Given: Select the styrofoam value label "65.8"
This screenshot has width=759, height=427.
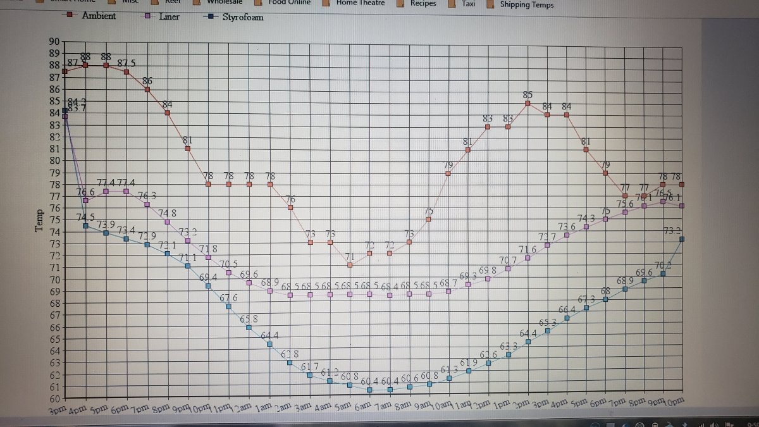Looking at the screenshot, I should [x=249, y=319].
